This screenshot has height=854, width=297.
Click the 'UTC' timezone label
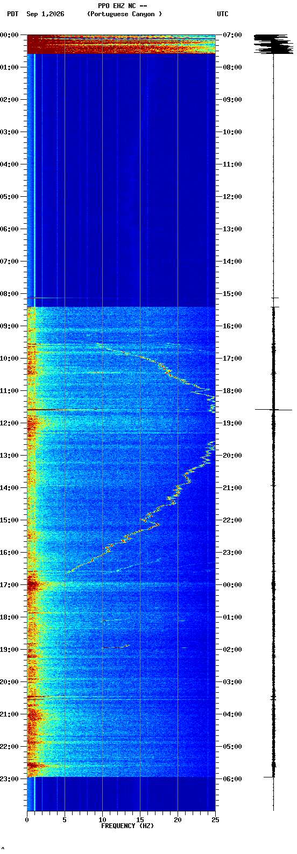(223, 14)
